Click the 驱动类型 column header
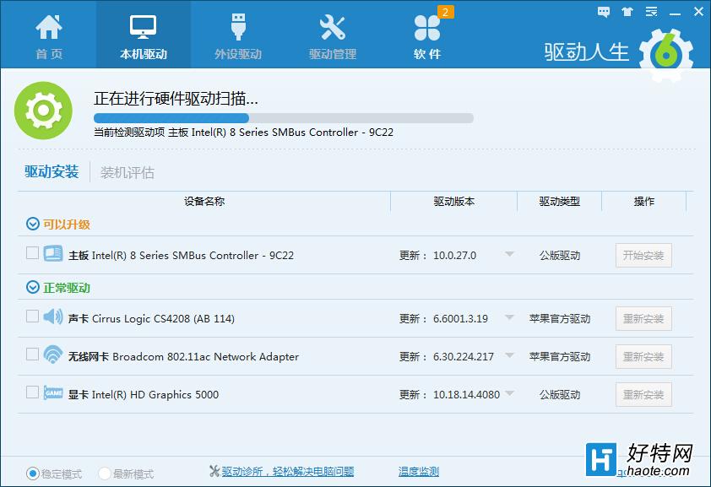711x487 pixels. click(x=560, y=202)
